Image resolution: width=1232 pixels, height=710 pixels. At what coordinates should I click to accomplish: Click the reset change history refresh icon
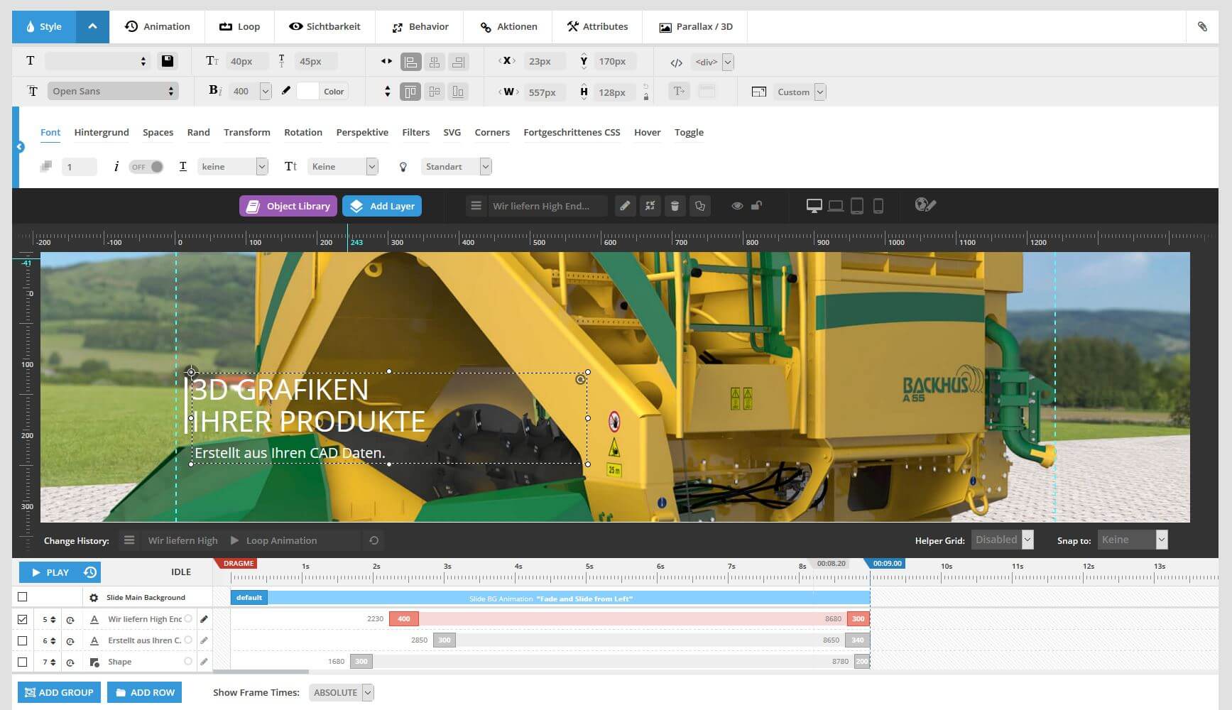click(x=374, y=540)
